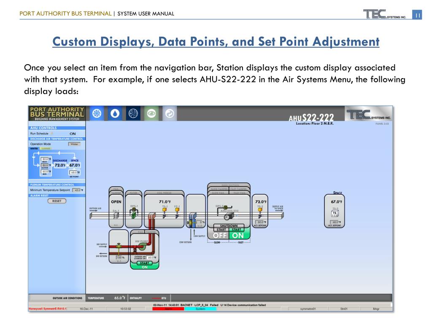Click the water drop navigation icon
This screenshot has height=334, width=432.
tap(115, 113)
